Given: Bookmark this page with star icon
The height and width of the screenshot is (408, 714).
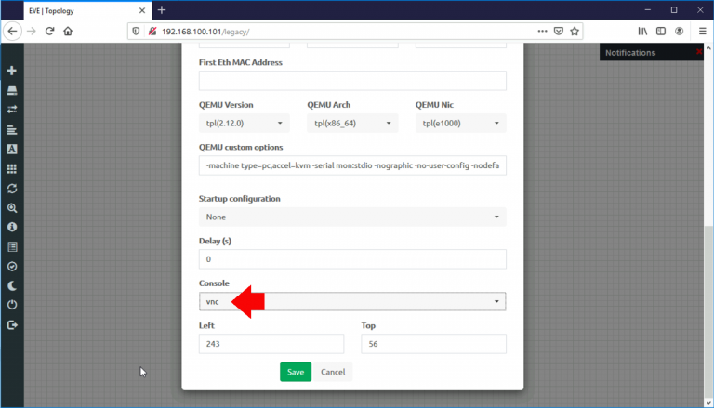Looking at the screenshot, I should 575,32.
